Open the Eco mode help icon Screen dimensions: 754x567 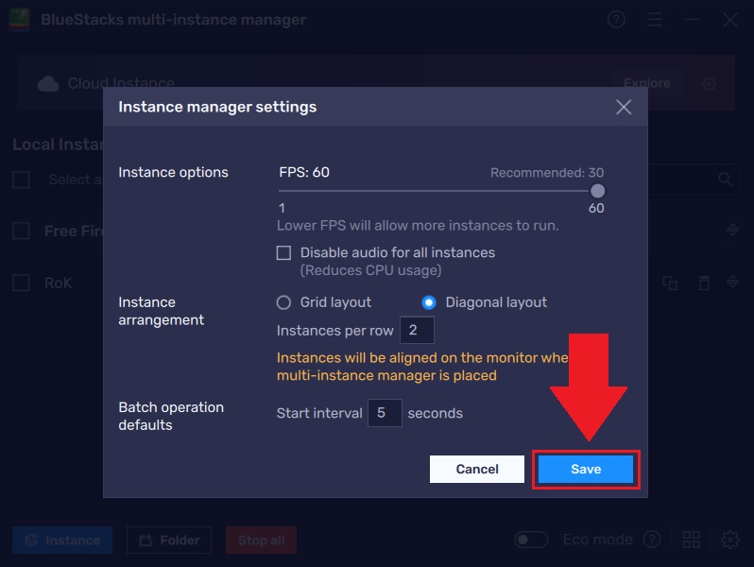652,540
